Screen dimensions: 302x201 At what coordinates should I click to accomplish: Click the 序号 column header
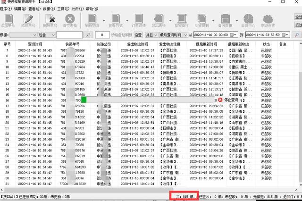coord(7,44)
